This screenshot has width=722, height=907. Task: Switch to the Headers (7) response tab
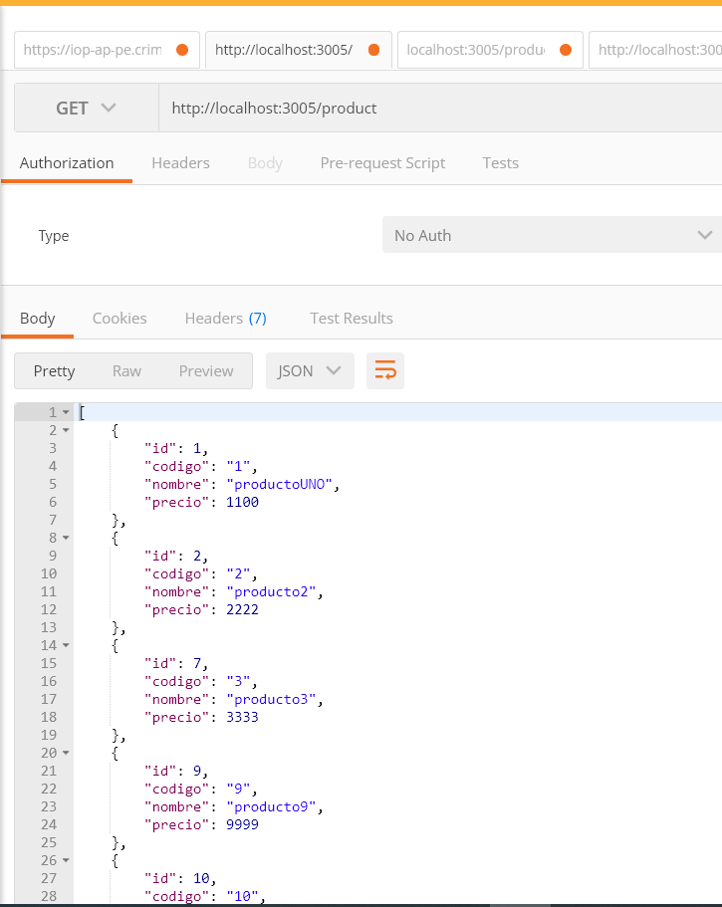(225, 318)
